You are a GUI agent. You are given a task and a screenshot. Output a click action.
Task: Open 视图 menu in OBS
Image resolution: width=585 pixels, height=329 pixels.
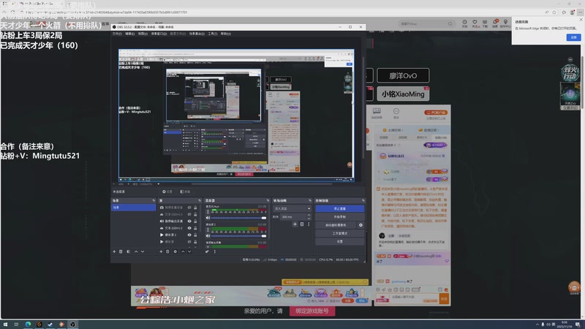coord(142,34)
